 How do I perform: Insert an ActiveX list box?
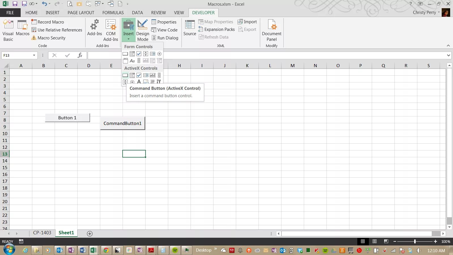[x=146, y=75]
